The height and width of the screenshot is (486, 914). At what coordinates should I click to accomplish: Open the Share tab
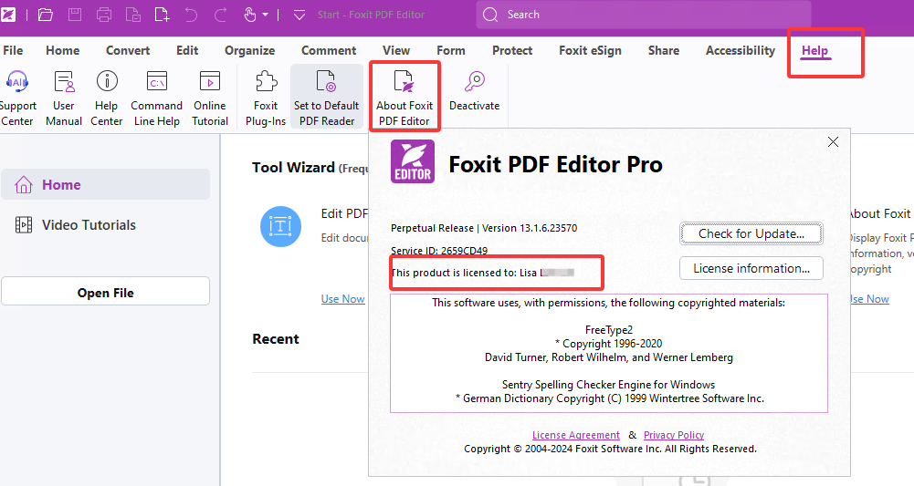(x=663, y=51)
